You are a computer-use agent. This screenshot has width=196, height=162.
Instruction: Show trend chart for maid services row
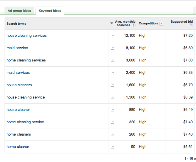coord(112,73)
